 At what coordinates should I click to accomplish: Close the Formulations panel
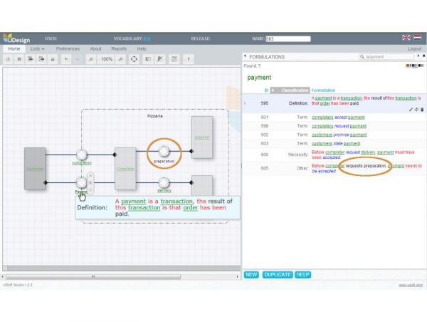click(423, 56)
